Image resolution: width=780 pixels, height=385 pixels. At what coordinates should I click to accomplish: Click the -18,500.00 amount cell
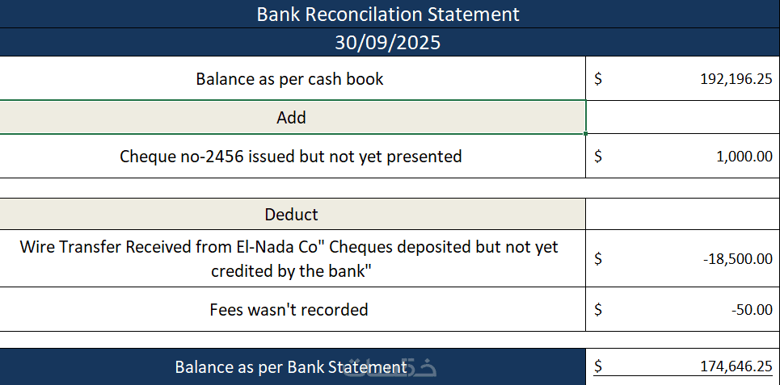coord(682,258)
